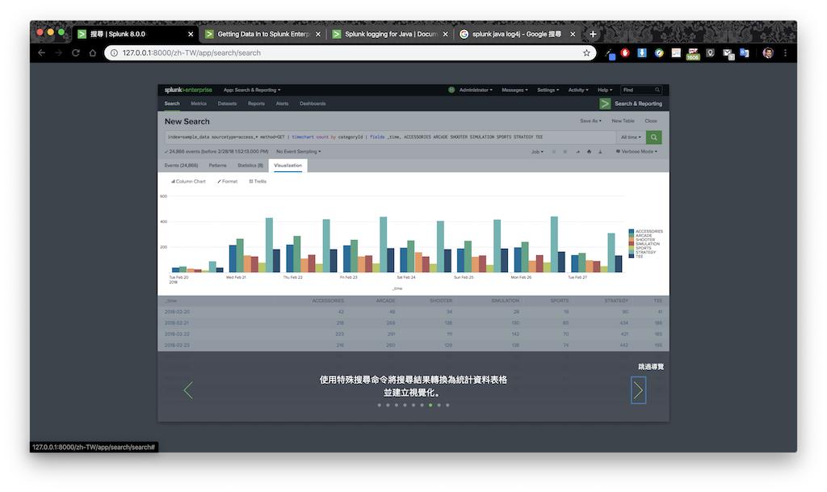Image resolution: width=827 pixels, height=492 pixels.
Task: Click the Close button beside New Table
Action: (651, 121)
